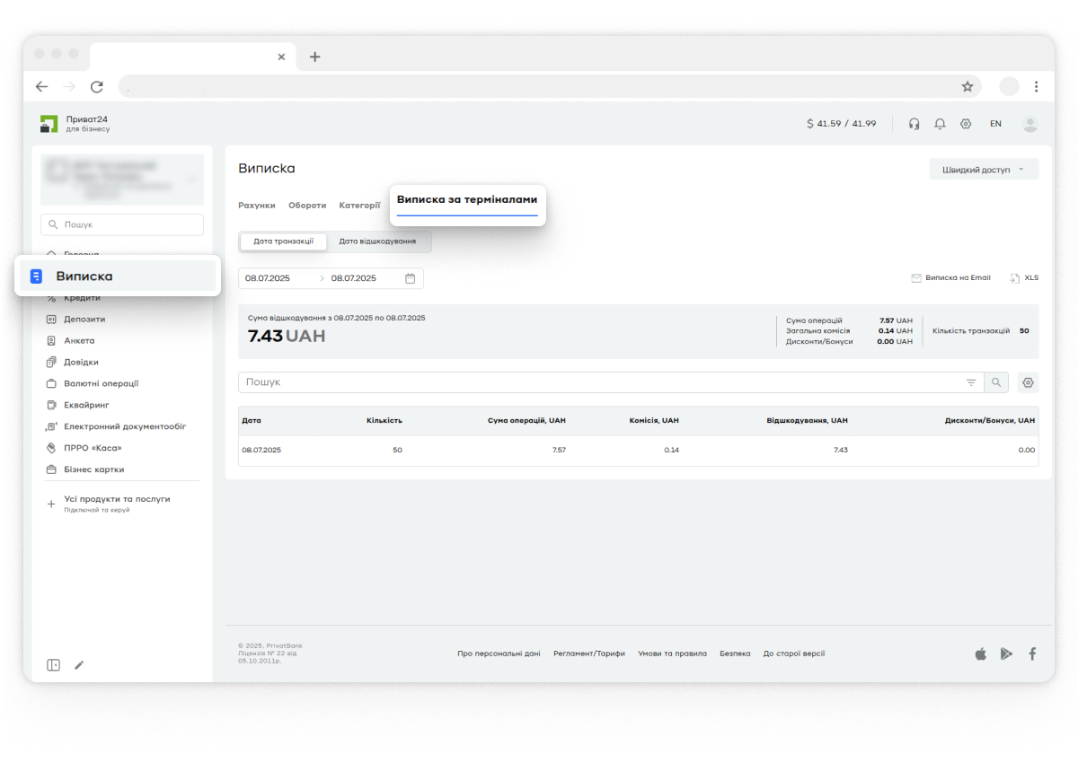Open the Обороти tab
Viewport: 1078px width, 772px height.
tap(307, 206)
